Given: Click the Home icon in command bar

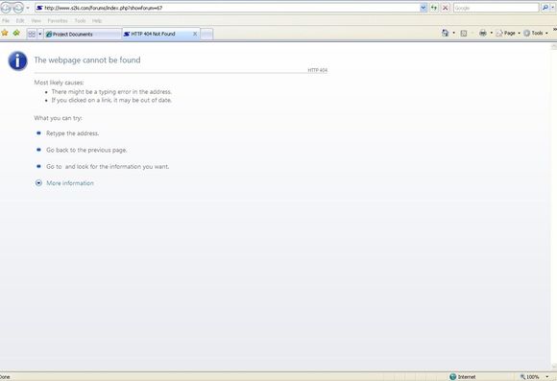Looking at the screenshot, I should point(445,33).
